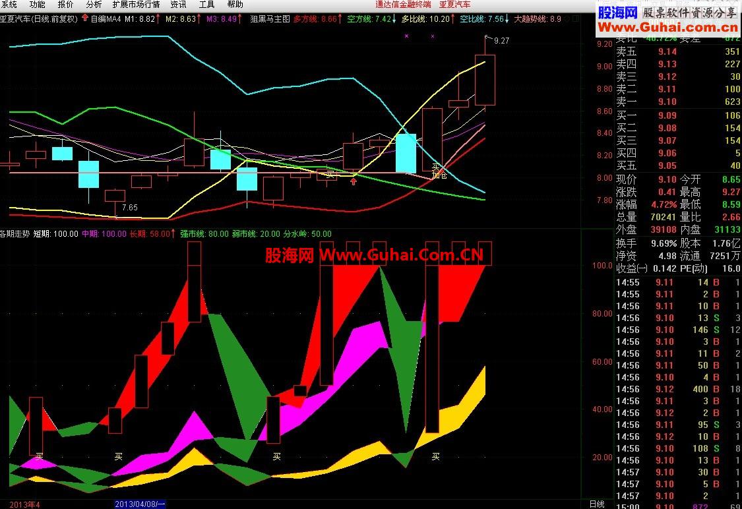This screenshot has height=509, width=742.
Task: Click the 现价 9.10 value
Action: pos(667,180)
